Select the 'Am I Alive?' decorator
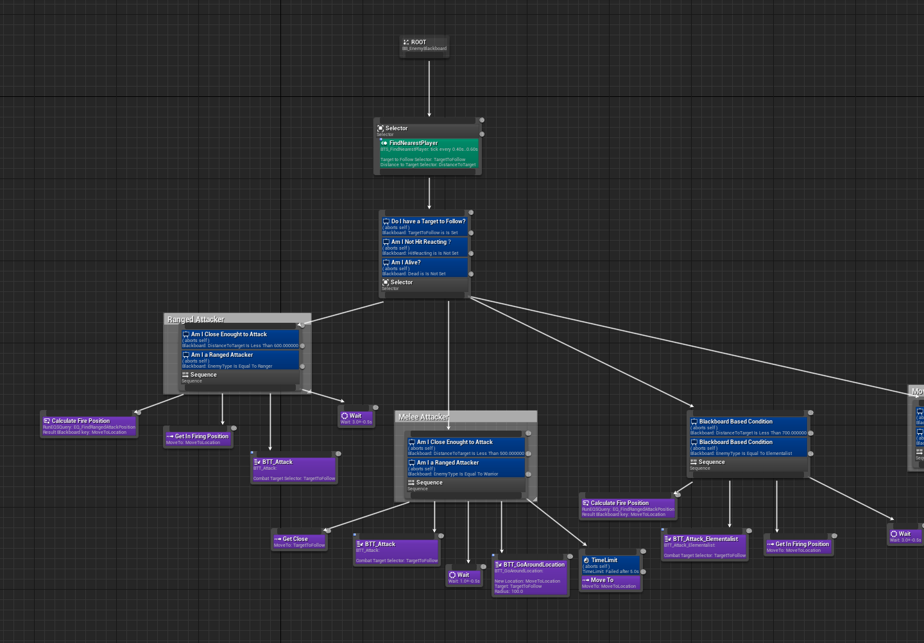The image size is (924, 643). (425, 268)
